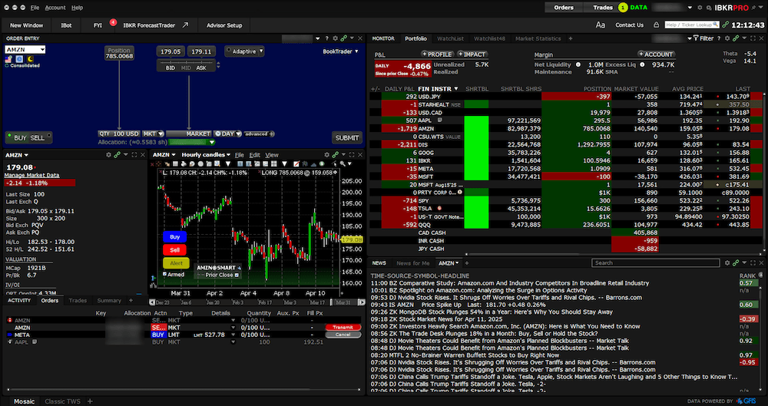
Task: Click the Cancel button for META order
Action: (x=343, y=335)
